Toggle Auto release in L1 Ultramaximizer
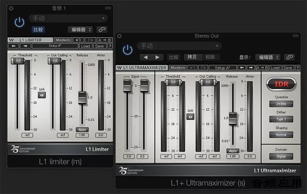The height and width of the screenshot is (194, 307). [233, 151]
